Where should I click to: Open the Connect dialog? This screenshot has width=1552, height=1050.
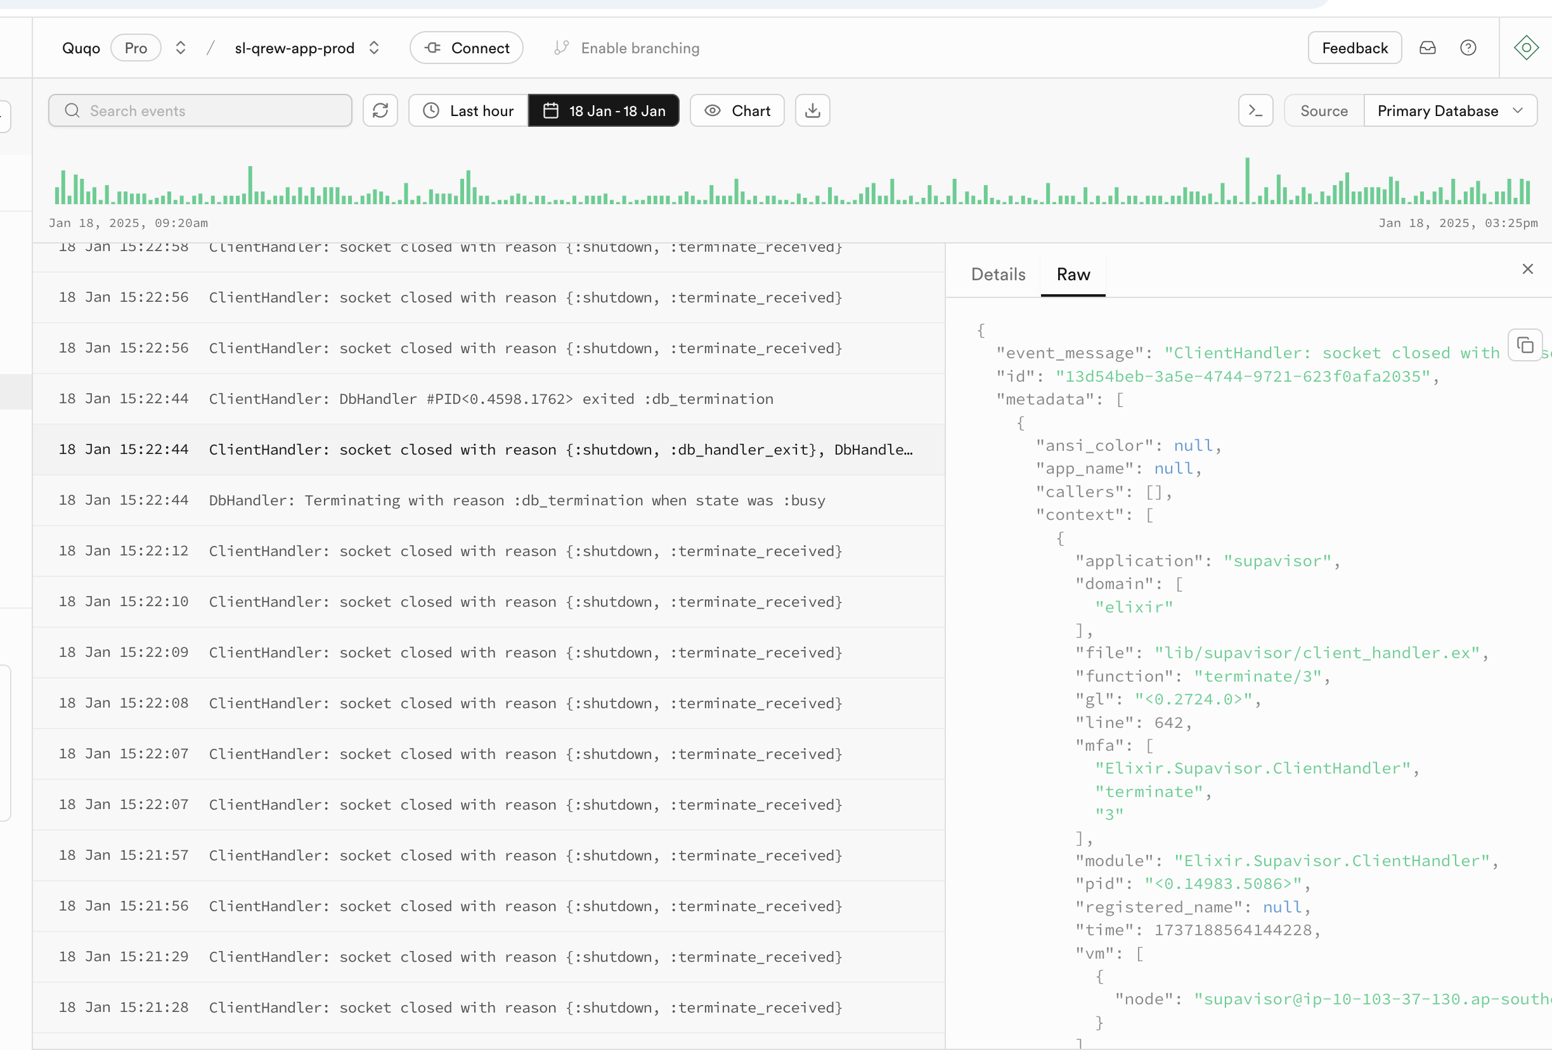point(466,48)
